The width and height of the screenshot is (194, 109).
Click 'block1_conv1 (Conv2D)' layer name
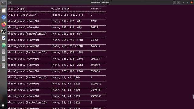(x=23, y=21)
